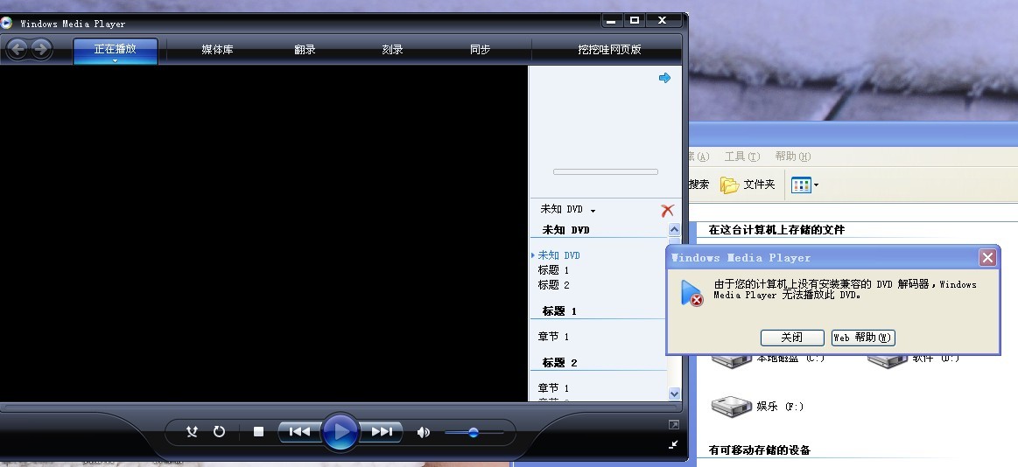Toggle shuffle mode icon
The height and width of the screenshot is (467, 1018).
192,431
